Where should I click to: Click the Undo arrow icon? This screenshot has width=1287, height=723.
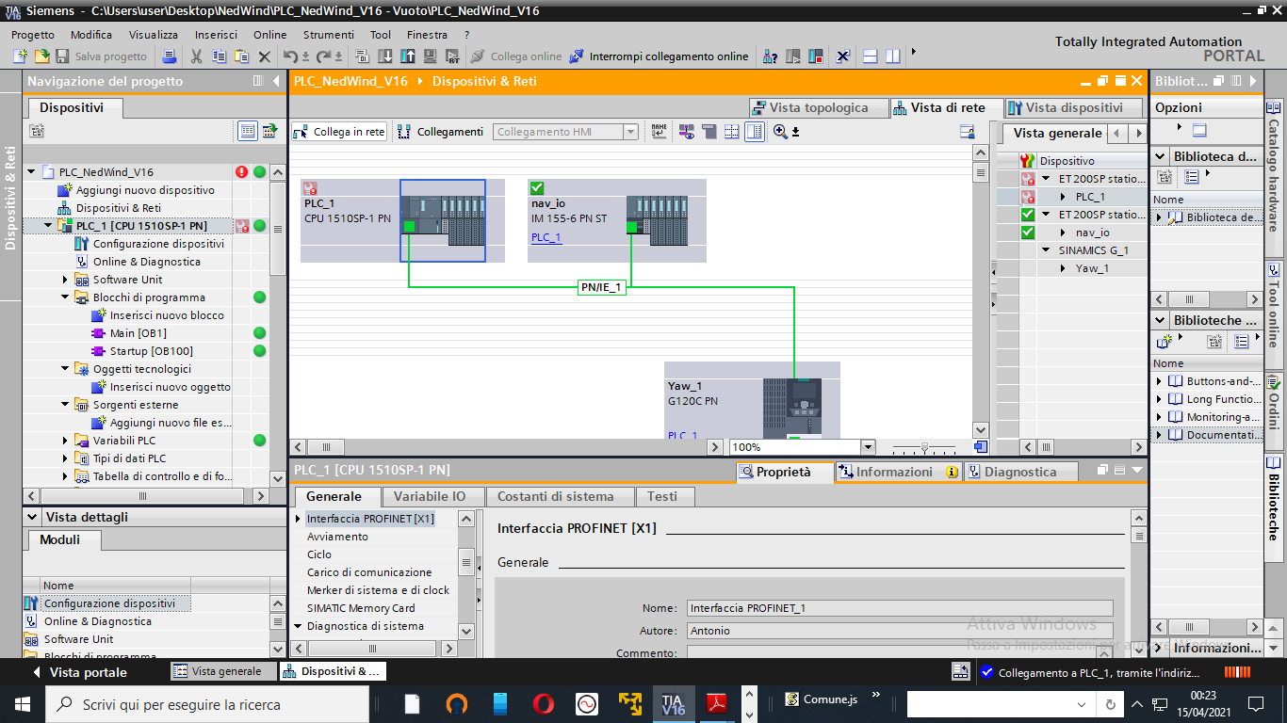point(290,56)
